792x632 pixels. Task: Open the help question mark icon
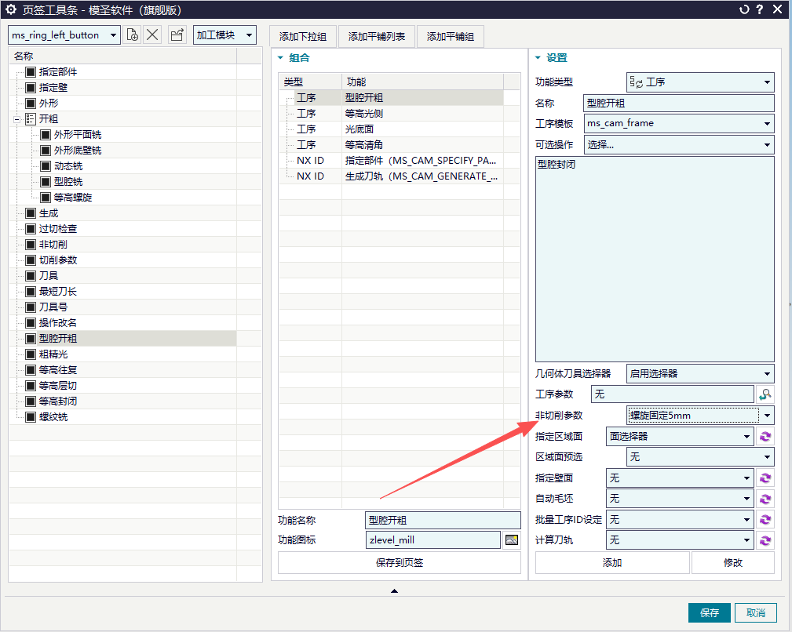(x=760, y=9)
